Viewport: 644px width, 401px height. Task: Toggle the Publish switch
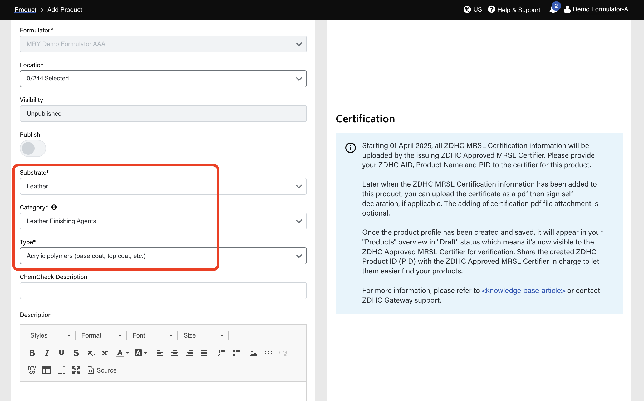tap(33, 148)
